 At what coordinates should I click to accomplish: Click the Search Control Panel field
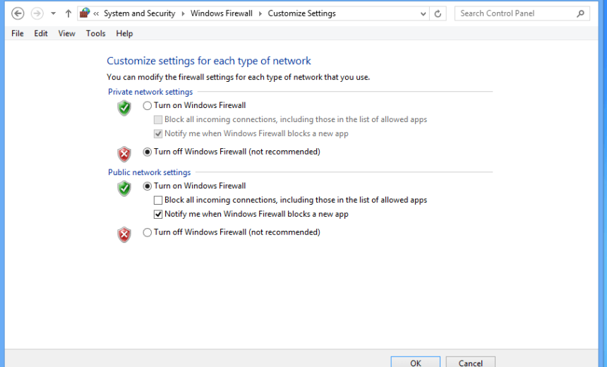click(x=515, y=13)
